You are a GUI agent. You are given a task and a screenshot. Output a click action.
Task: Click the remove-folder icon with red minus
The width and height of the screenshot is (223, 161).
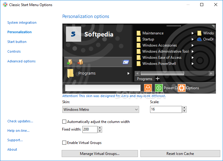(x=80, y=62)
